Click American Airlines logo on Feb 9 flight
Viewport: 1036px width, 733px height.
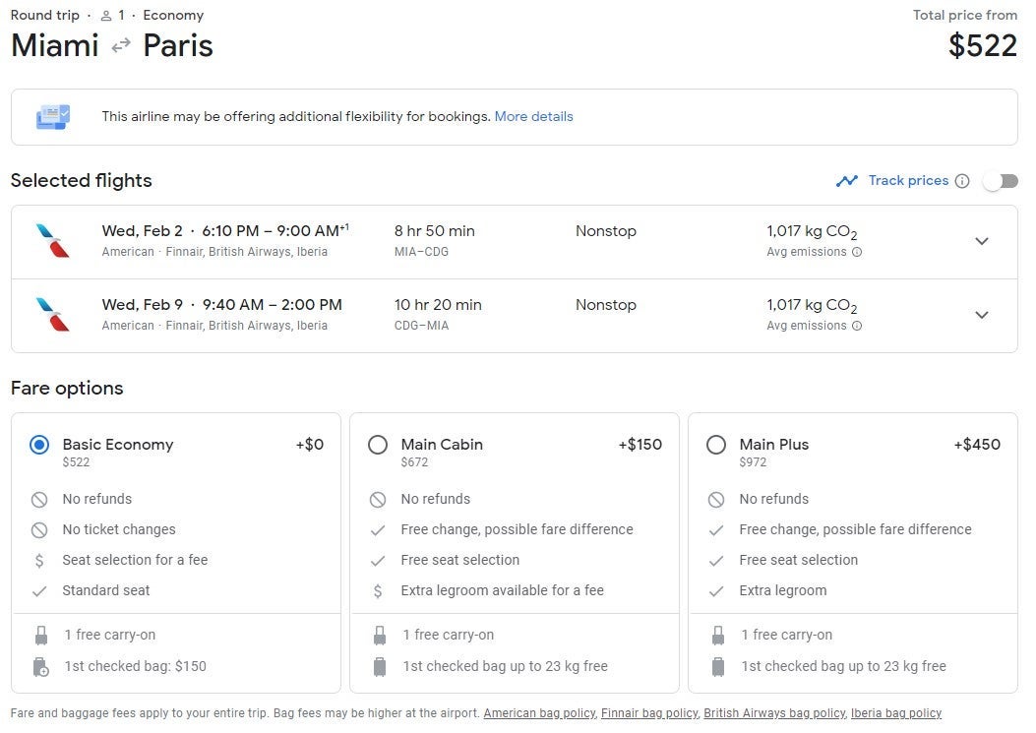pos(52,315)
